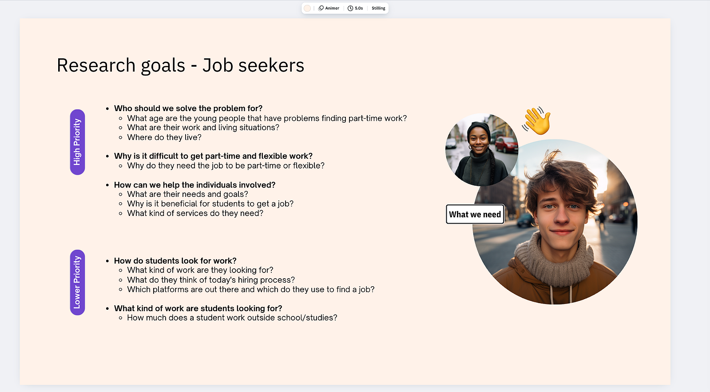Click What kind of services do they need?

click(x=195, y=213)
